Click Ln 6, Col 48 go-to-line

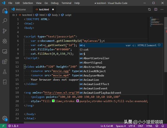point(107,126)
